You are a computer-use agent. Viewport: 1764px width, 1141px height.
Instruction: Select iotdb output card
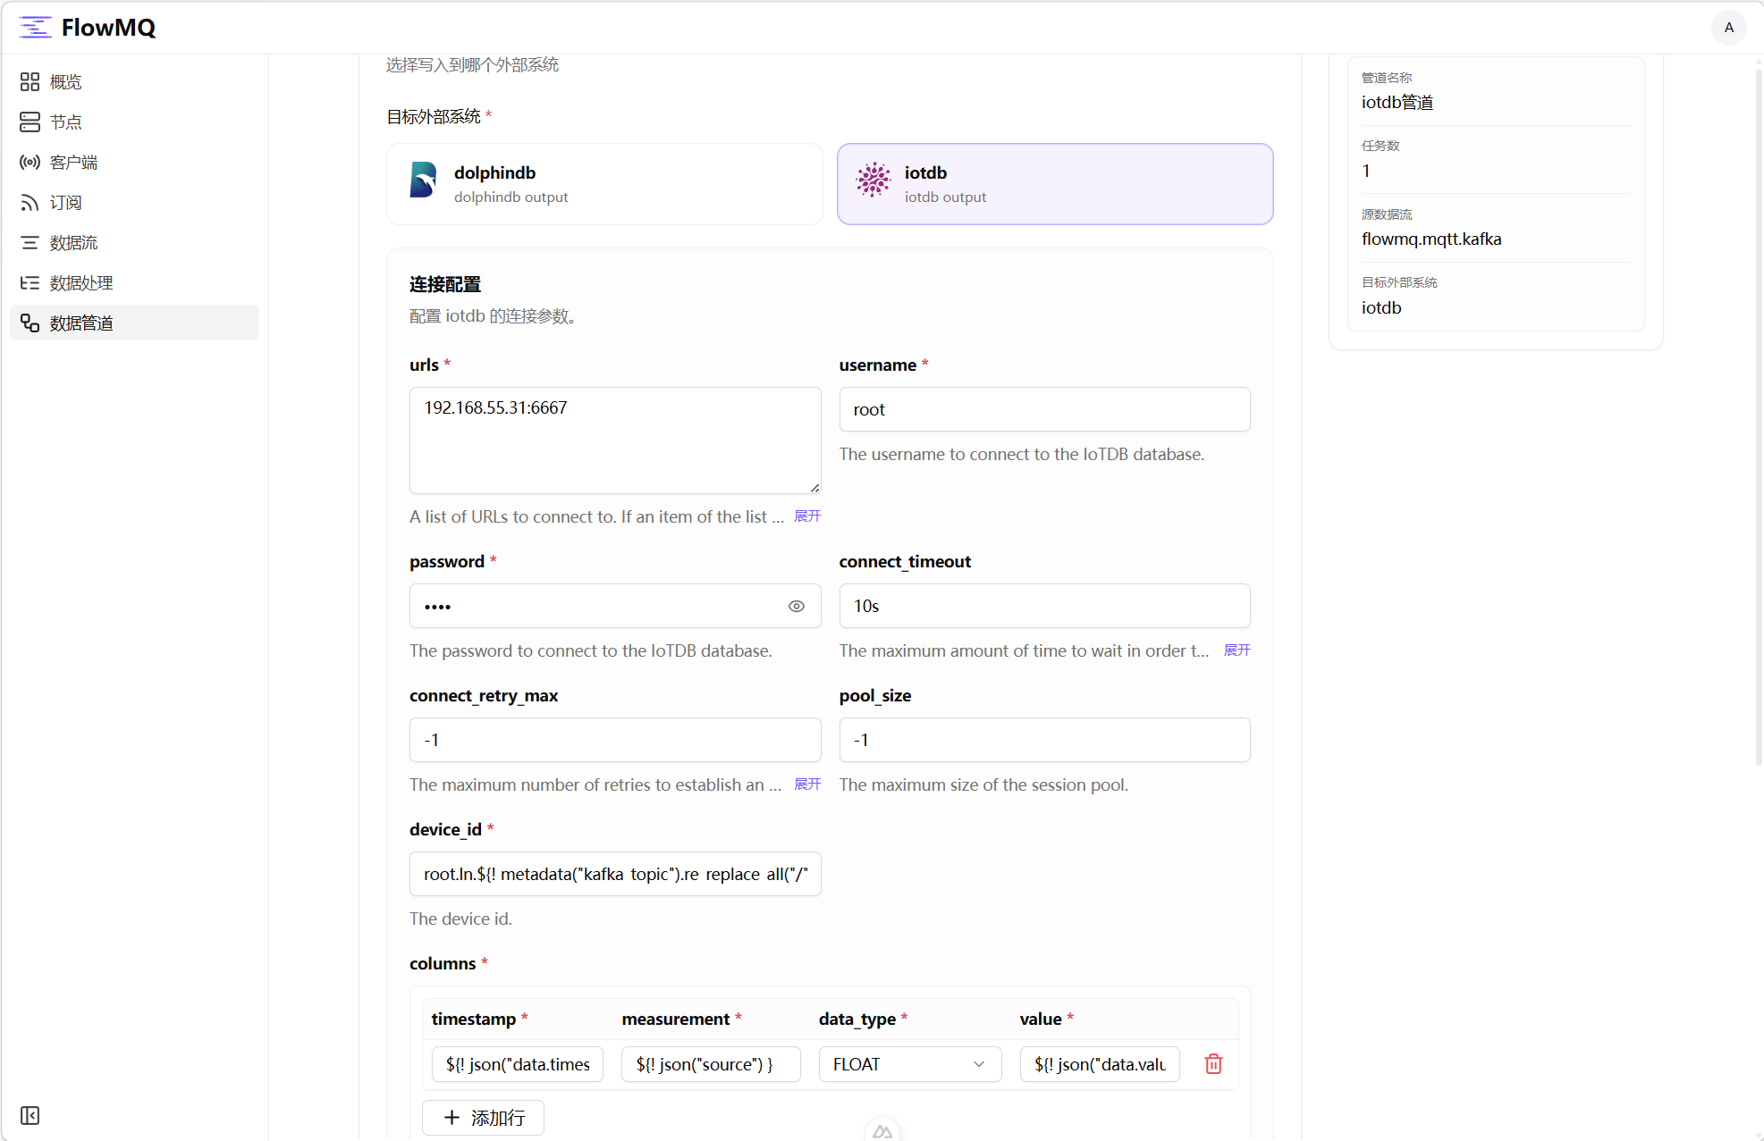click(x=1054, y=184)
